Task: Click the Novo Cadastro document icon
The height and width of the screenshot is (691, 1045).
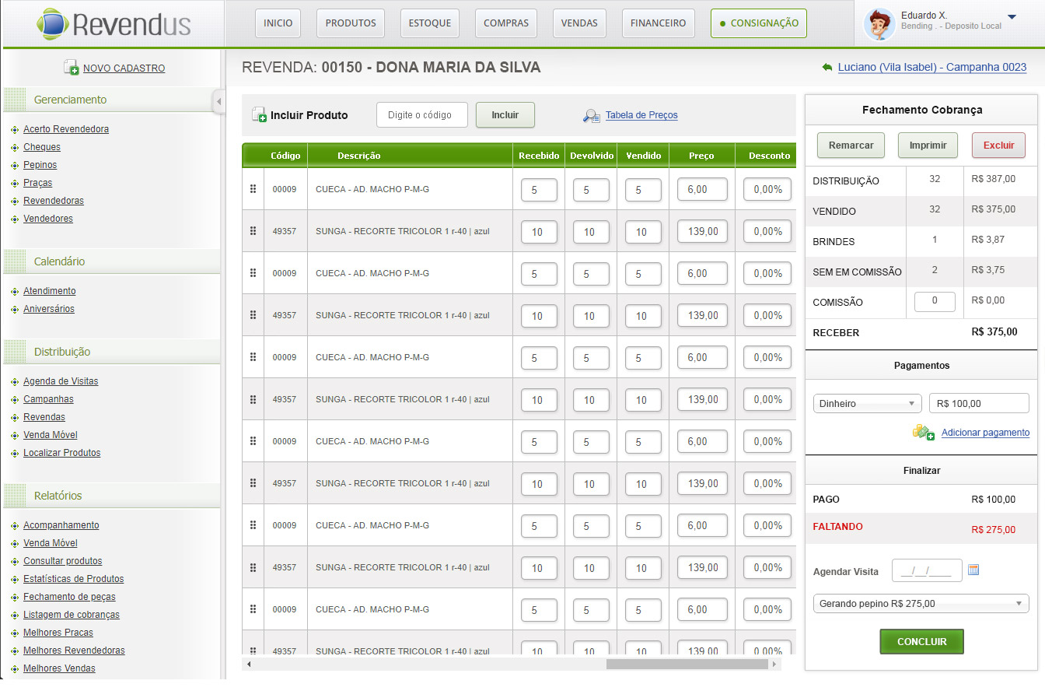Action: point(71,68)
